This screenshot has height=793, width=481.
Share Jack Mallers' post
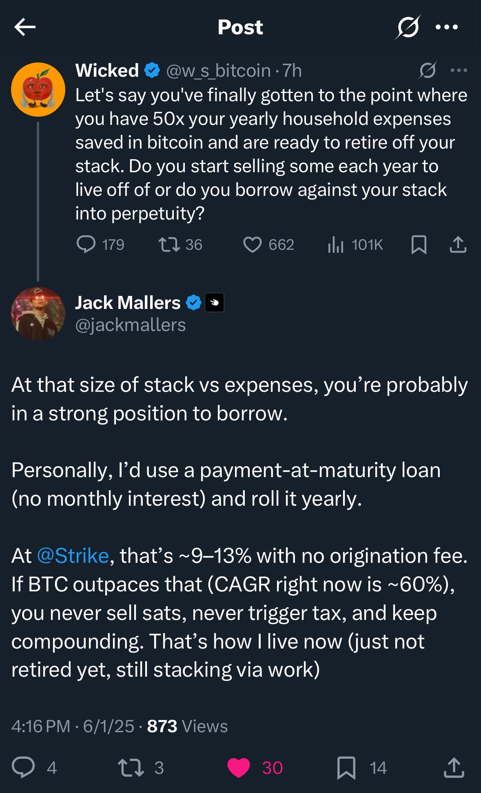(x=454, y=767)
